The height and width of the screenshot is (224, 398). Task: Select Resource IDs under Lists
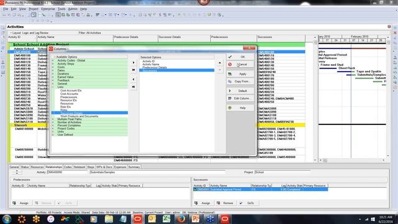[x=68, y=100]
